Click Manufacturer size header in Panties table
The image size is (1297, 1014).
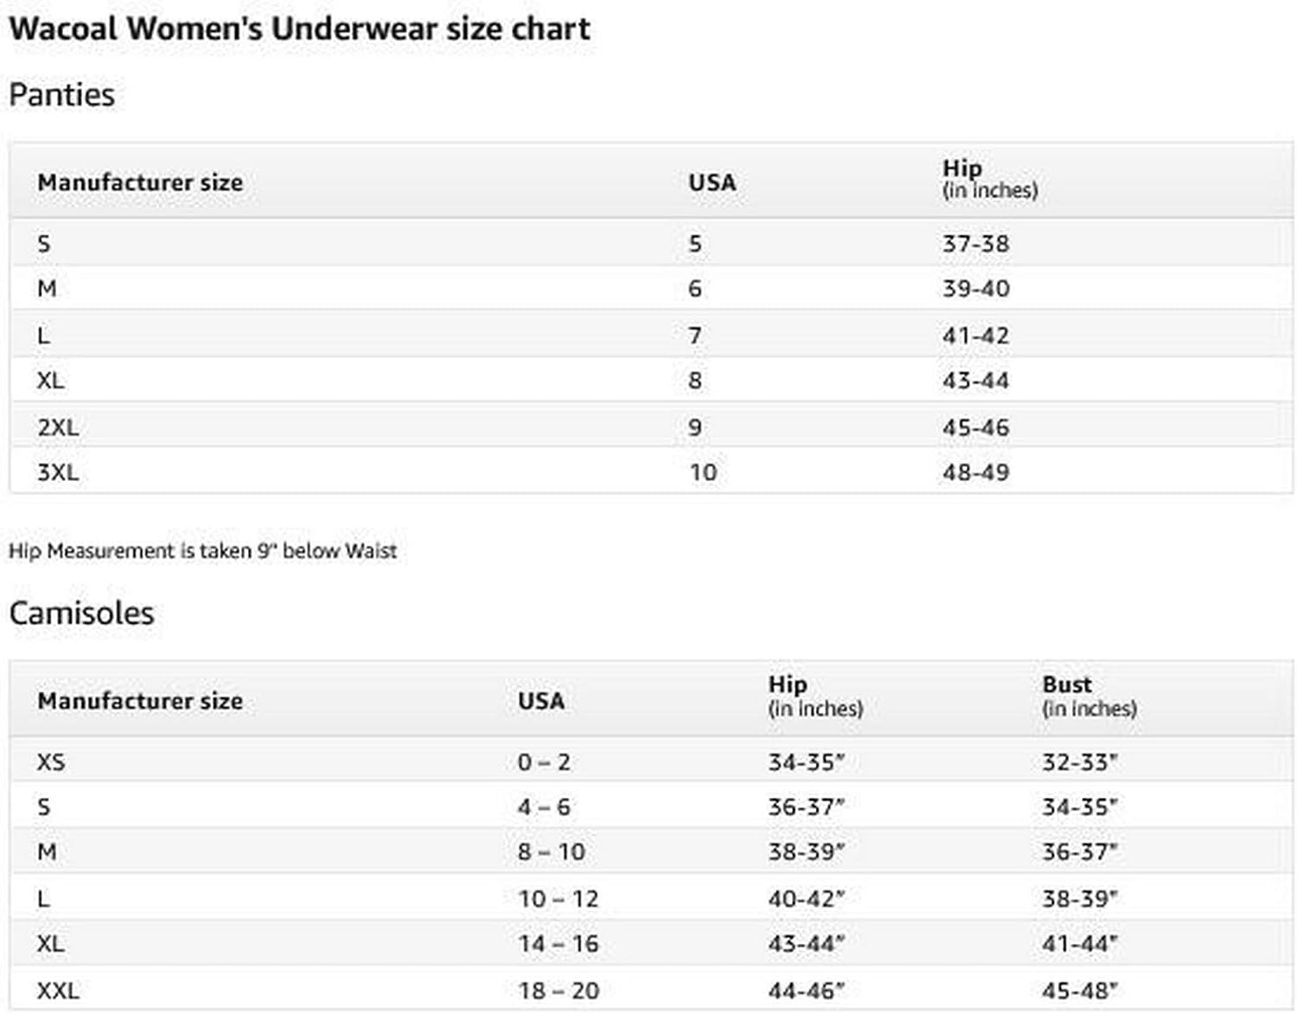140,183
